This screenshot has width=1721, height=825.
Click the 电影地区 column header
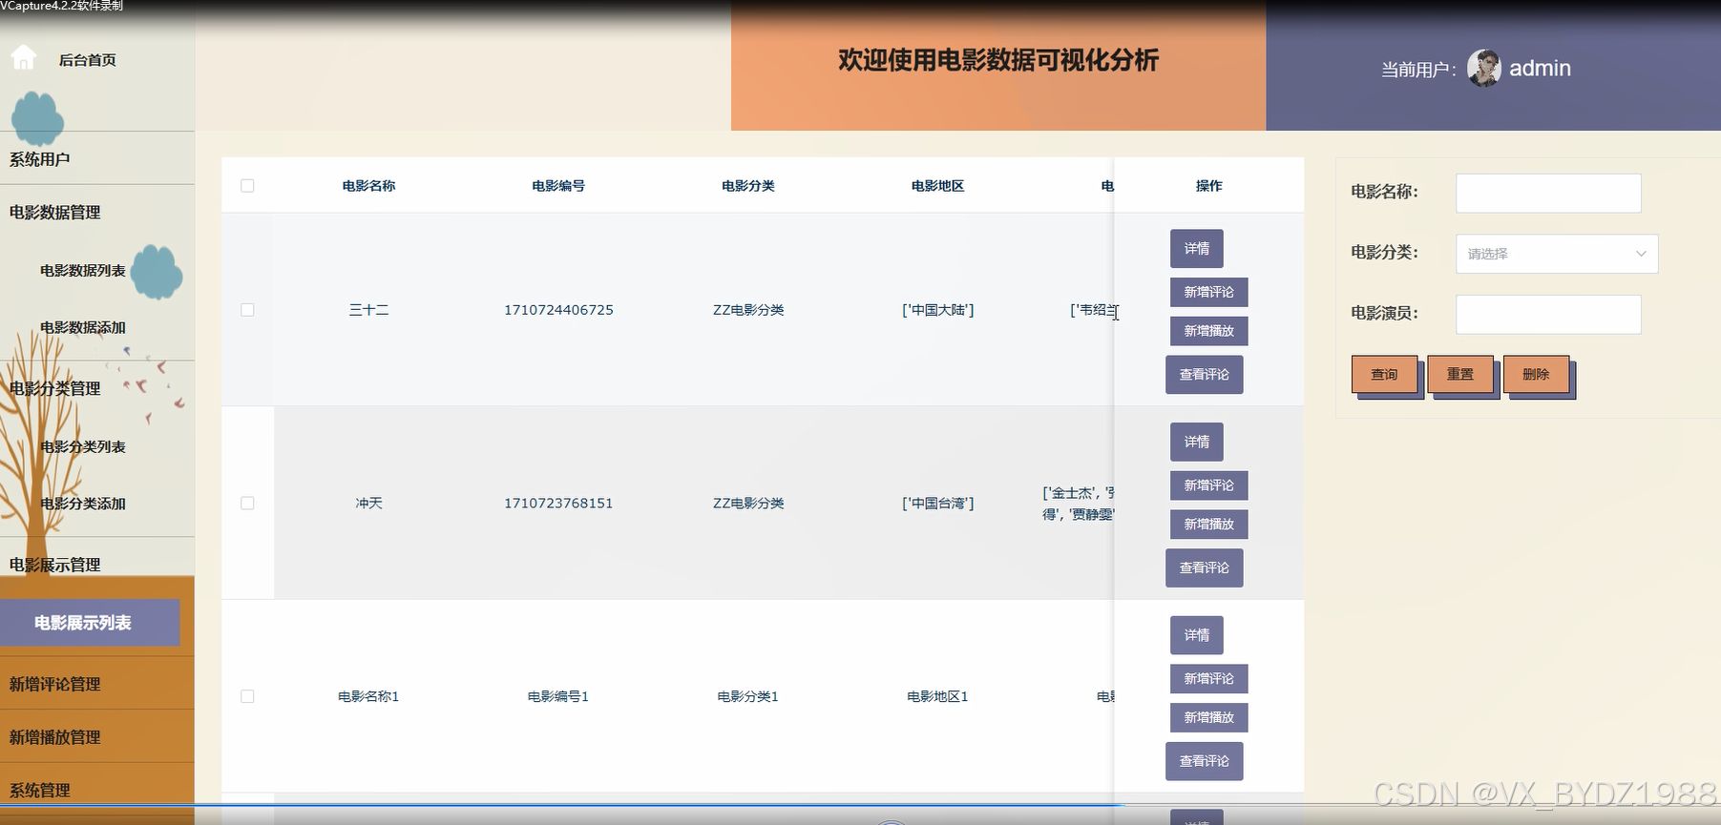click(x=937, y=186)
